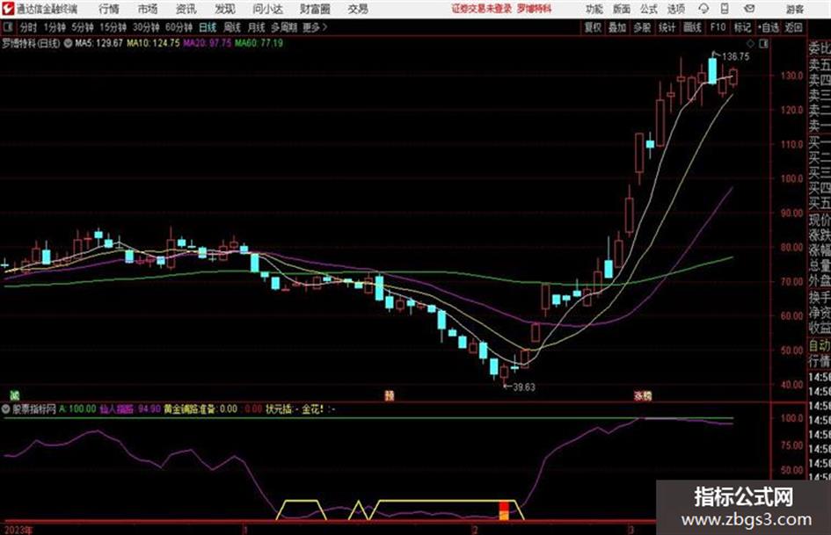Click the MA5: 129.67 indicator value
Viewport: 831px width, 535px height.
(98, 43)
